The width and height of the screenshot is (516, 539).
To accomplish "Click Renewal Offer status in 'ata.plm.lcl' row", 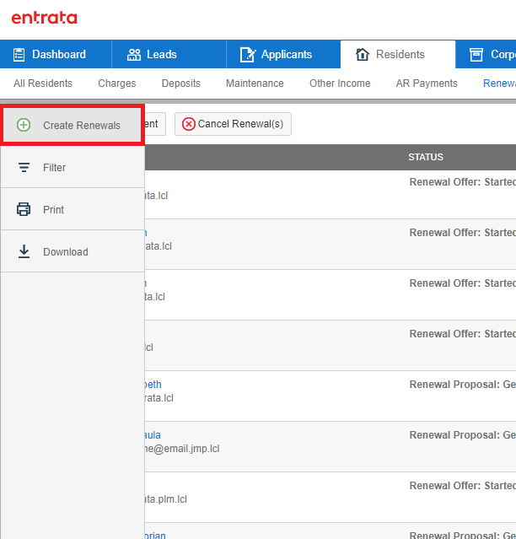I will 462,485.
